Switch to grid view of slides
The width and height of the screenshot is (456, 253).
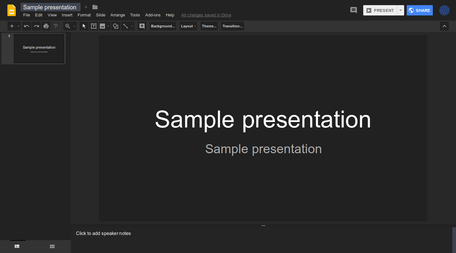coord(52,246)
